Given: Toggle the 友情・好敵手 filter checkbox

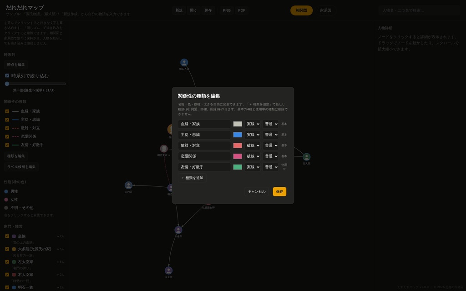Looking at the screenshot, I should (7, 145).
